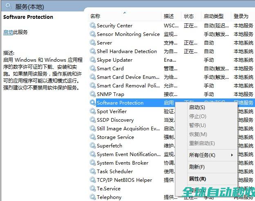Click the Task Scheduler service icon

(93, 171)
